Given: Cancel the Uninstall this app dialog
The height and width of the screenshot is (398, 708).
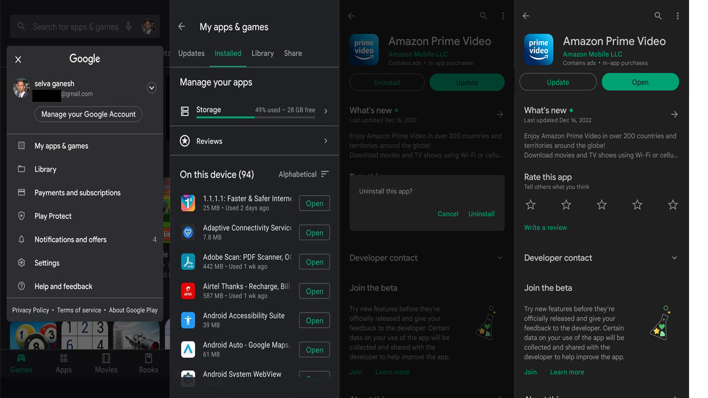Looking at the screenshot, I should [448, 214].
